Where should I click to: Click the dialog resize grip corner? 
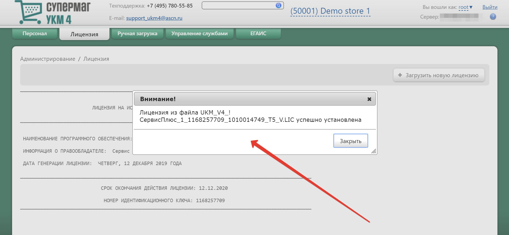click(x=374, y=151)
